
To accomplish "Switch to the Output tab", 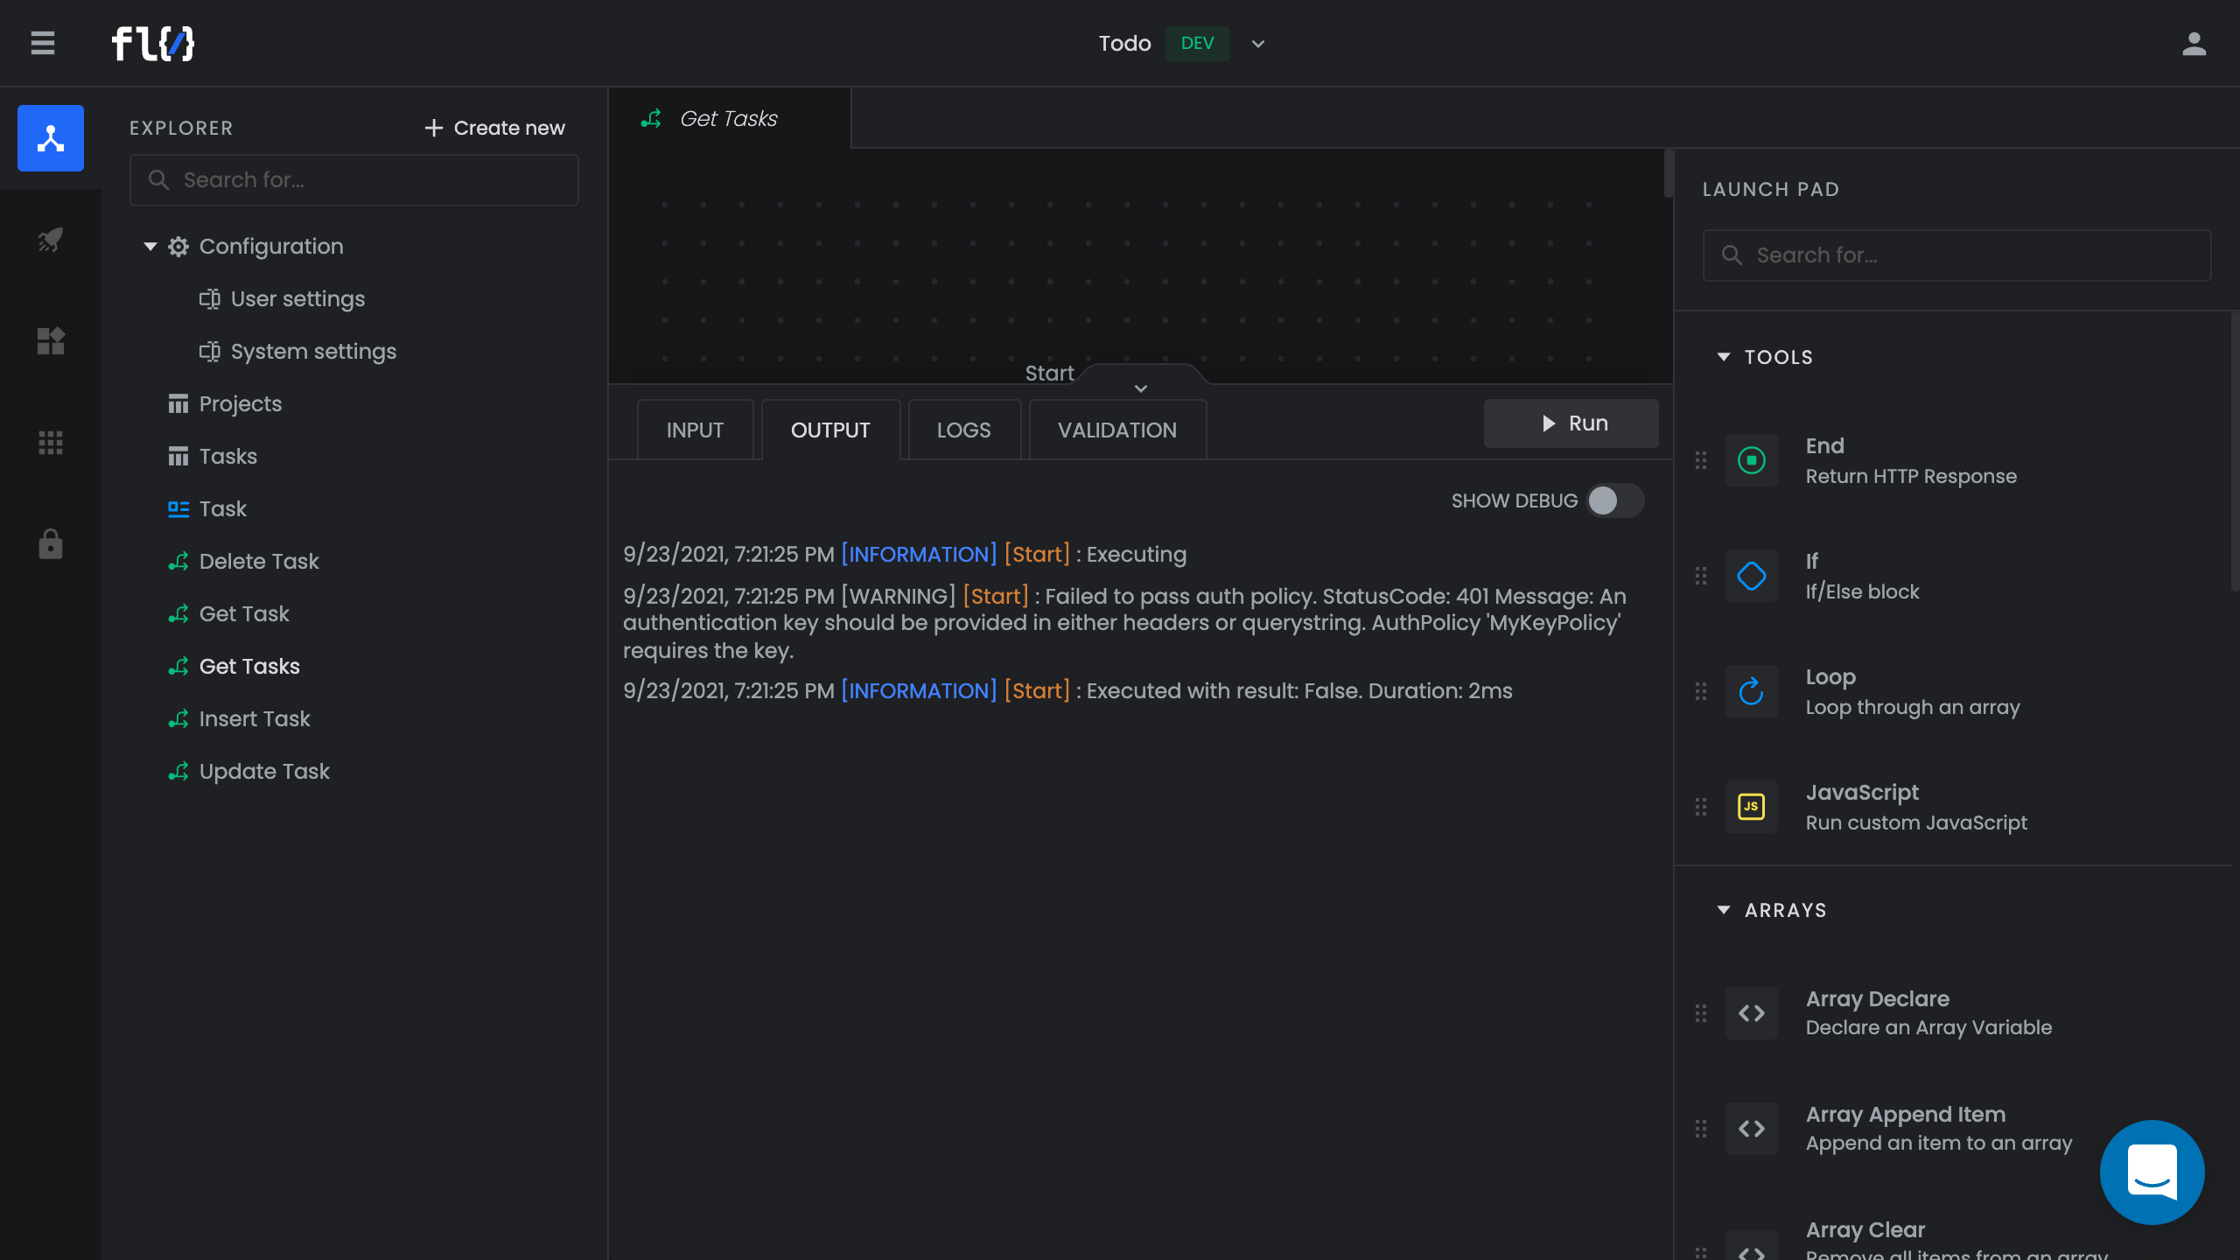I will point(830,430).
